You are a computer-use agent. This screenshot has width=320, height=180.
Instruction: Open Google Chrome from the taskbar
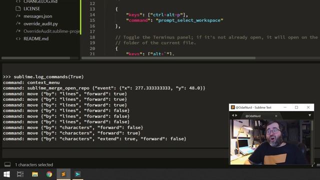click(49, 174)
